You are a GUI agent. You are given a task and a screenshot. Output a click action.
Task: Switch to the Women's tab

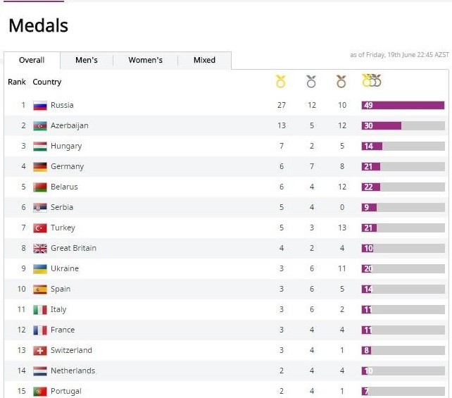[145, 61]
